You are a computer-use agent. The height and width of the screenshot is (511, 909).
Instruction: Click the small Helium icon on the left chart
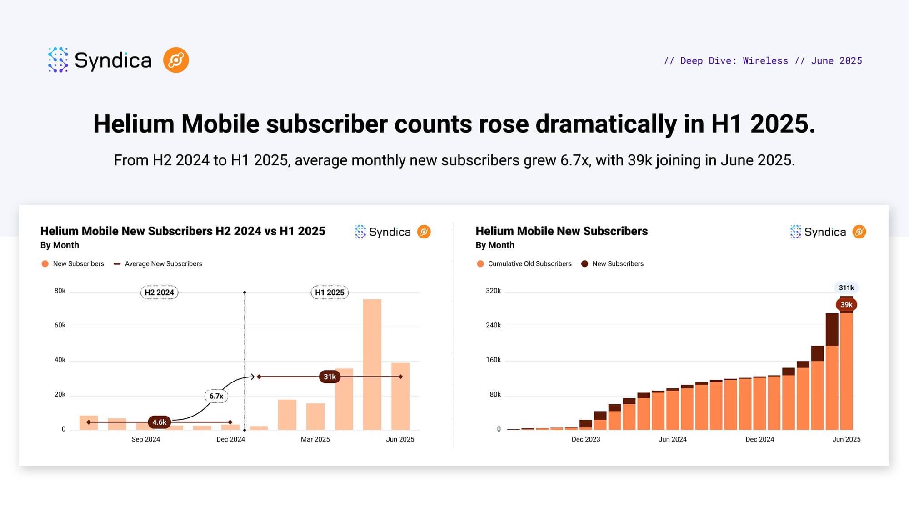(424, 232)
